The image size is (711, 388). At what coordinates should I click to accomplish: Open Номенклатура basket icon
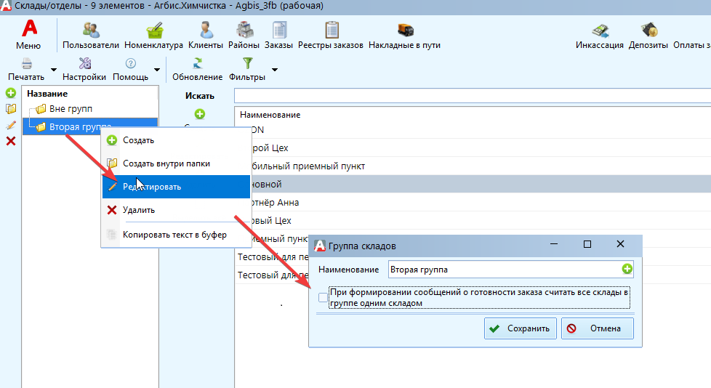pos(154,31)
